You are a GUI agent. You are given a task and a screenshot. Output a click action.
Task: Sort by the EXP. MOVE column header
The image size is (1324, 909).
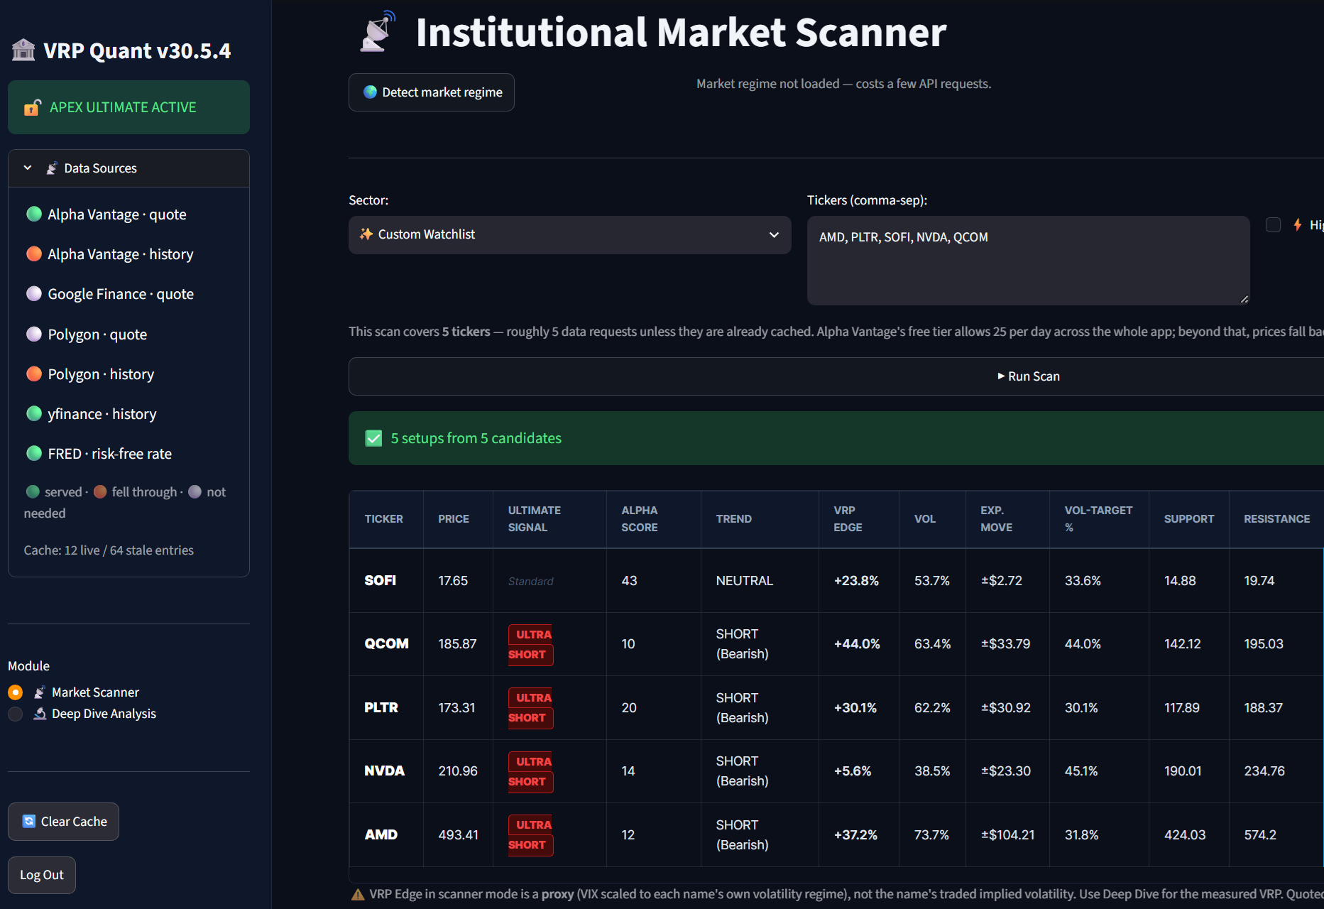tap(1007, 519)
